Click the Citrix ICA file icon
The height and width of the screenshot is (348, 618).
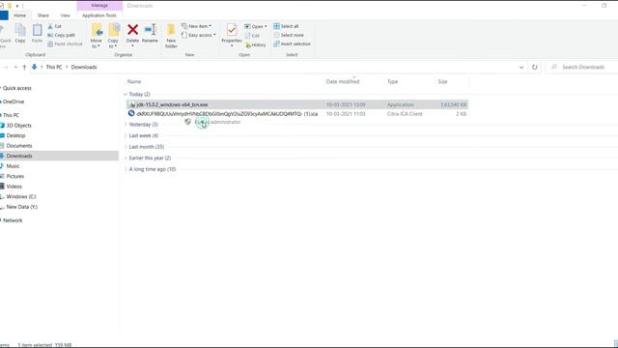click(131, 114)
